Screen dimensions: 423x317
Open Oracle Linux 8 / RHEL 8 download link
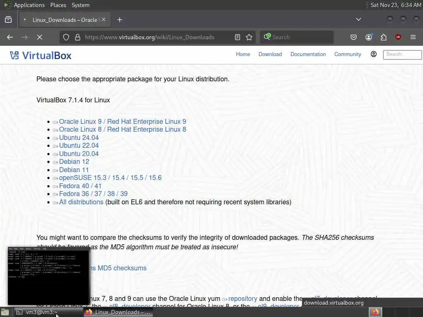[x=122, y=129]
